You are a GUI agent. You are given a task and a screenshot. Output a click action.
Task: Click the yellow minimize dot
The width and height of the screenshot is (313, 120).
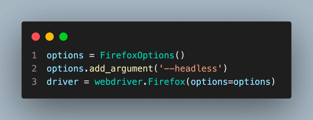50,37
